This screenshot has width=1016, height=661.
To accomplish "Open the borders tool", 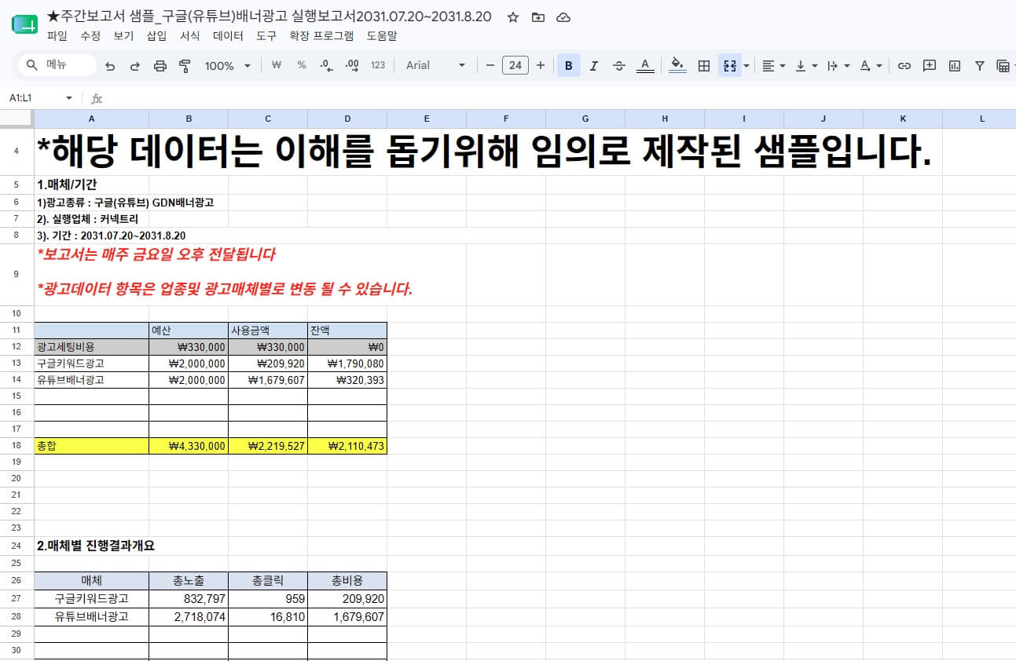I will [704, 66].
